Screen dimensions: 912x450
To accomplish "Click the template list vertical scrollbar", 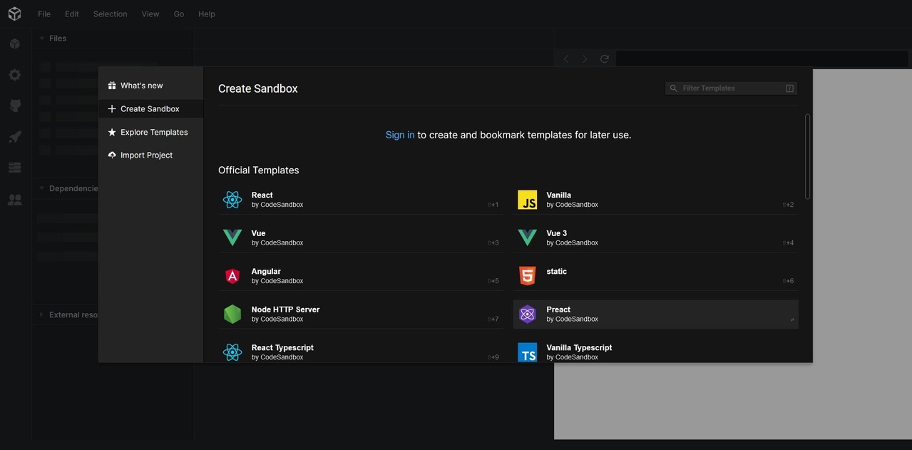I will coord(807,157).
